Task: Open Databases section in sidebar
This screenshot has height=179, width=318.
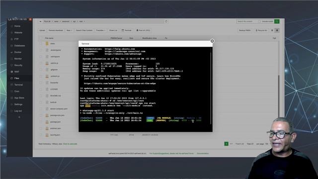Action: click(x=19, y=46)
